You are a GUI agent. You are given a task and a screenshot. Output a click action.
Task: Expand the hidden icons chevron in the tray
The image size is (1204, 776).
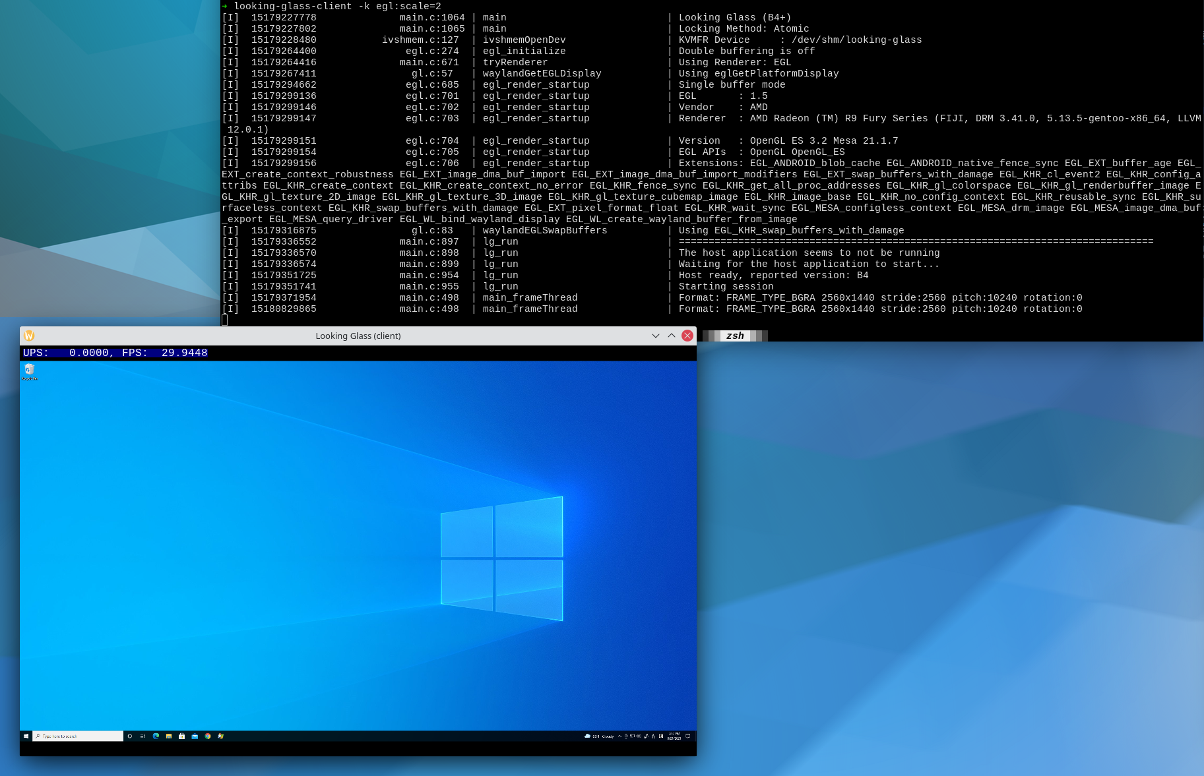click(x=619, y=736)
